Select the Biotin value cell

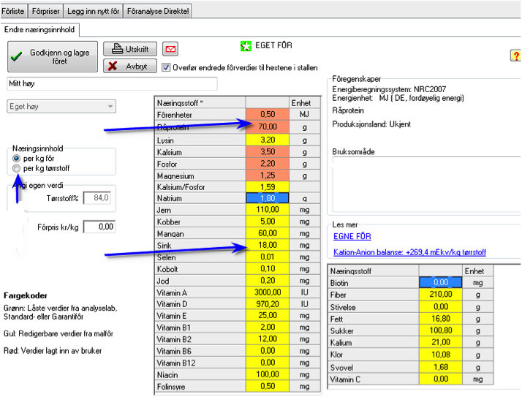point(440,282)
